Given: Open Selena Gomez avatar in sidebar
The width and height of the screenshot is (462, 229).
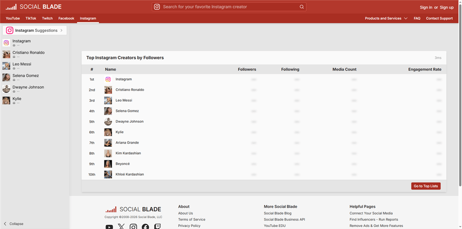Looking at the screenshot, I should (x=6, y=77).
